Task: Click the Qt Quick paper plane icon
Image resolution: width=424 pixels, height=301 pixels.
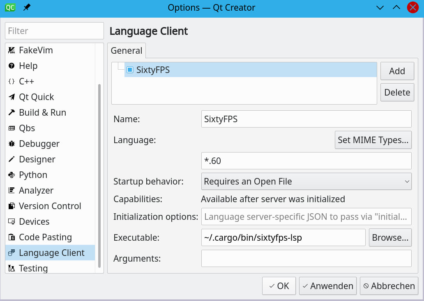Action: [12, 97]
